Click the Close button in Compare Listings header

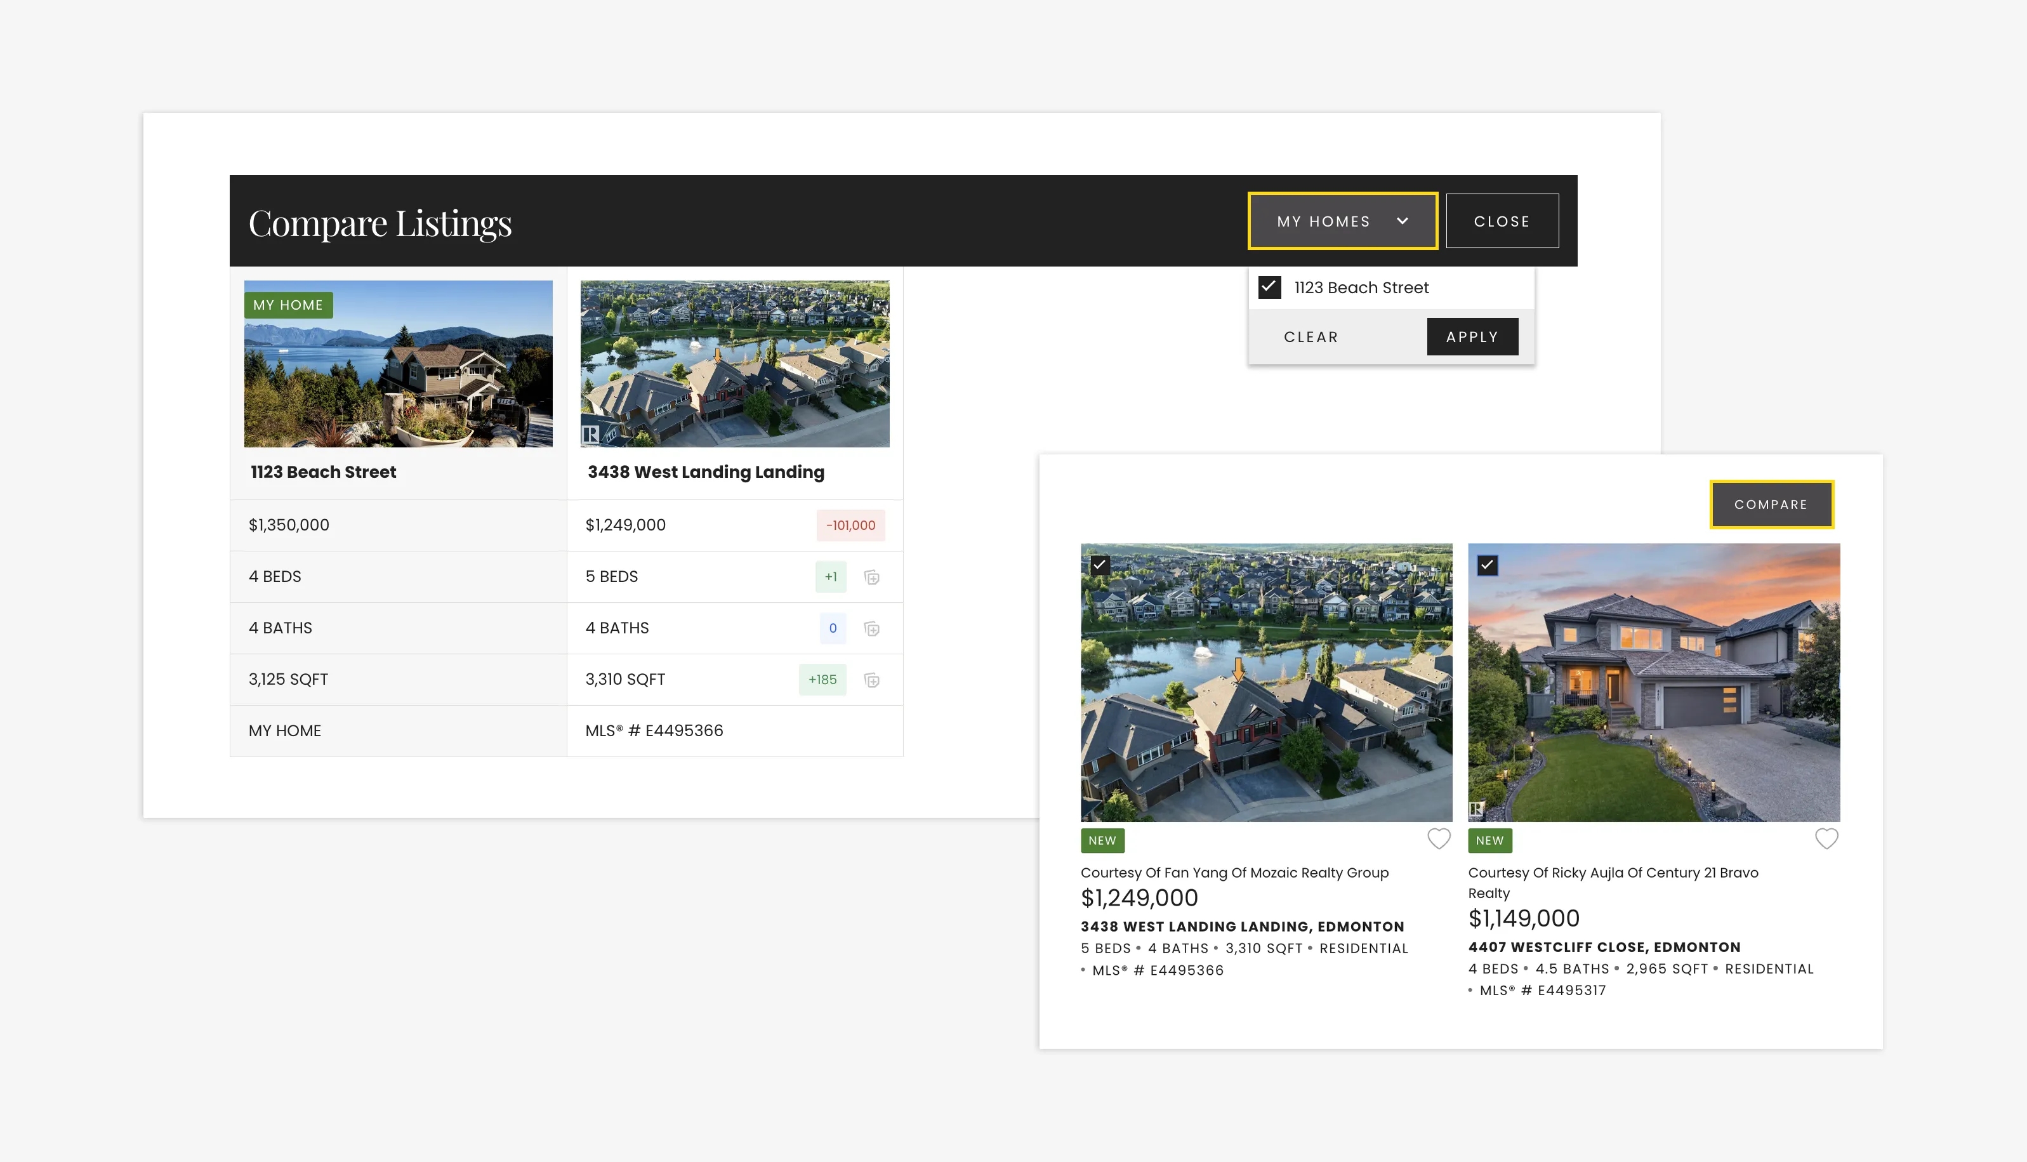(1502, 221)
